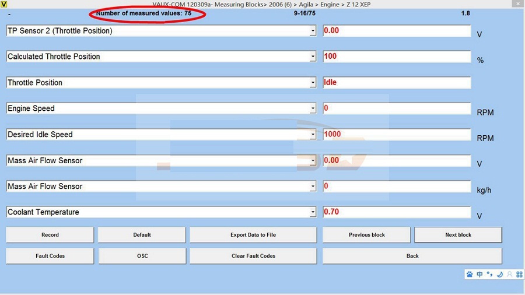Click the user profile icon in IME toolbar
The width and height of the screenshot is (525, 295).
(509, 274)
